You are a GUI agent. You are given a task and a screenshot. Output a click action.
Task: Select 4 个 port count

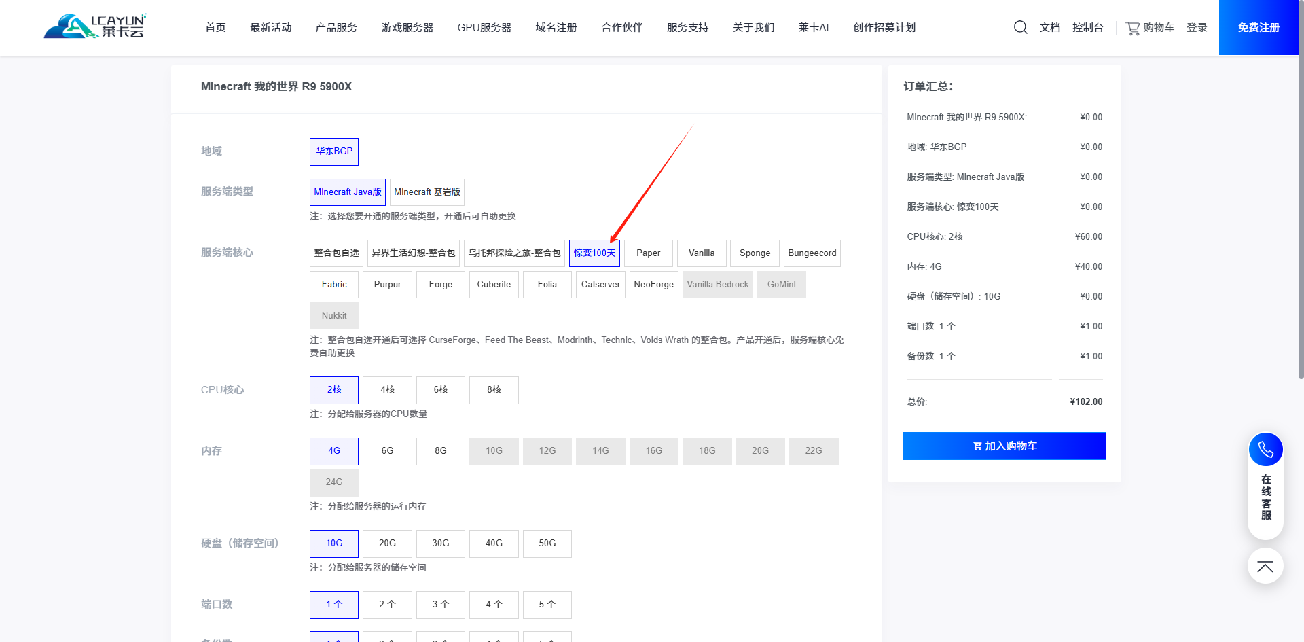494,605
